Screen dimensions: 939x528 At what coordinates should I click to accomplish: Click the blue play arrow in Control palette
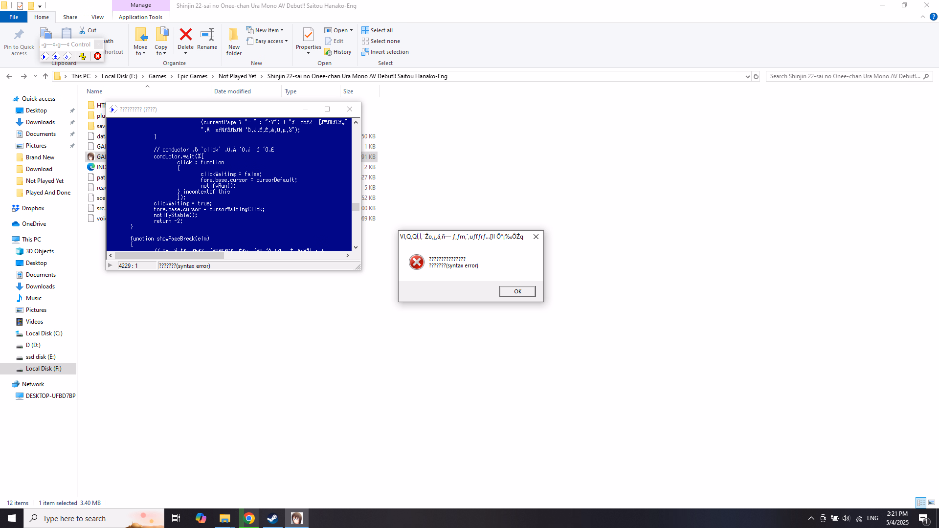click(x=45, y=57)
